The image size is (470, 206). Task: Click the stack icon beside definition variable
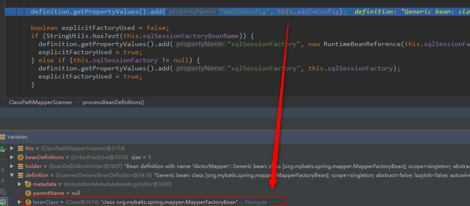click(x=21, y=175)
